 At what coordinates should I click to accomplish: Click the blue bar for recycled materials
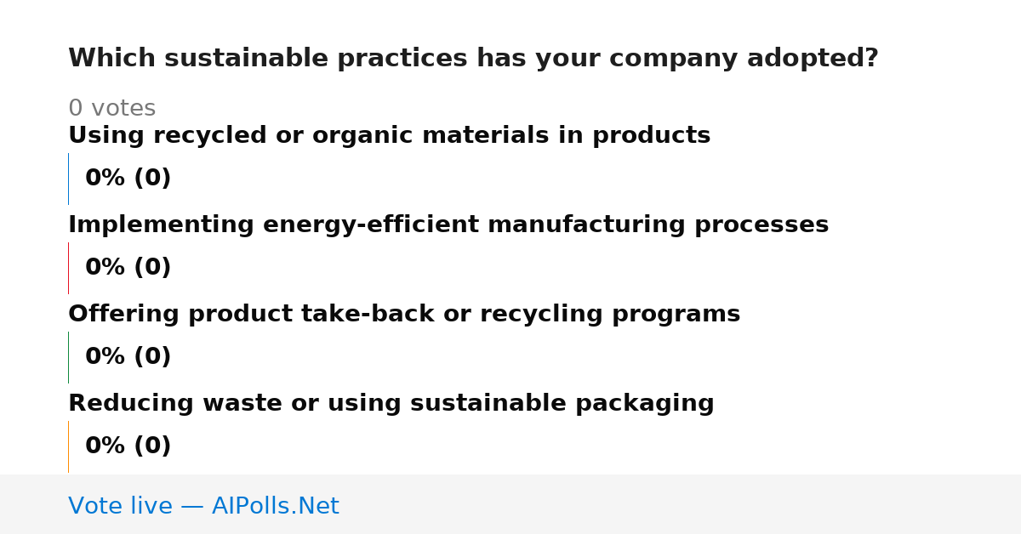coord(68,179)
